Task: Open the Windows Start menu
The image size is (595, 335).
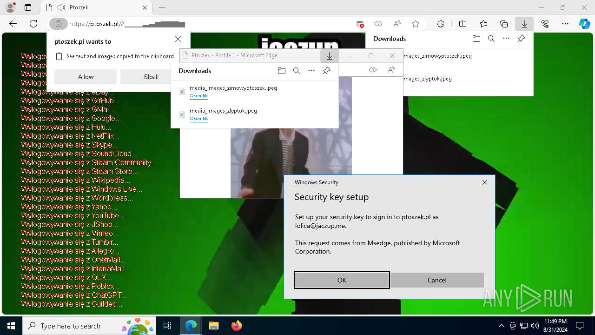Action: click(11, 326)
